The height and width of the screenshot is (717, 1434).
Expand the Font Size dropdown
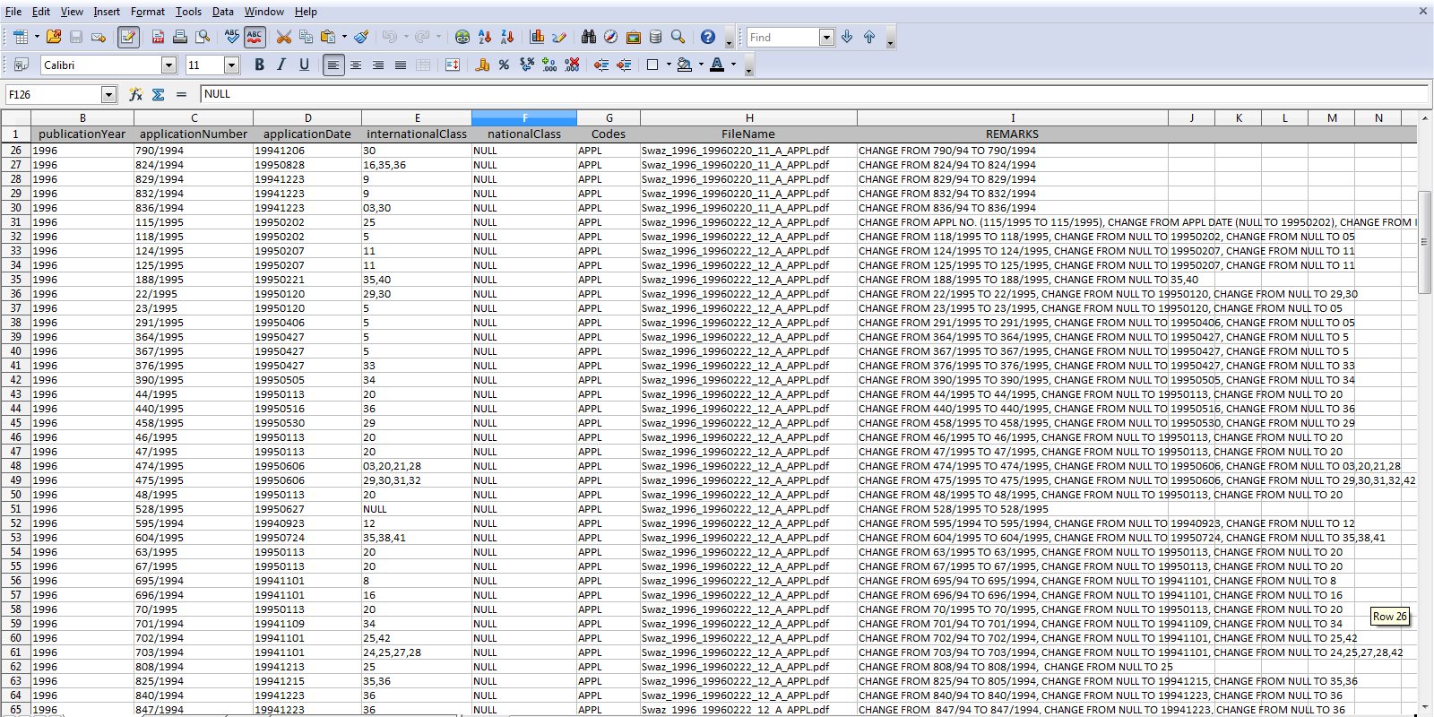(231, 65)
